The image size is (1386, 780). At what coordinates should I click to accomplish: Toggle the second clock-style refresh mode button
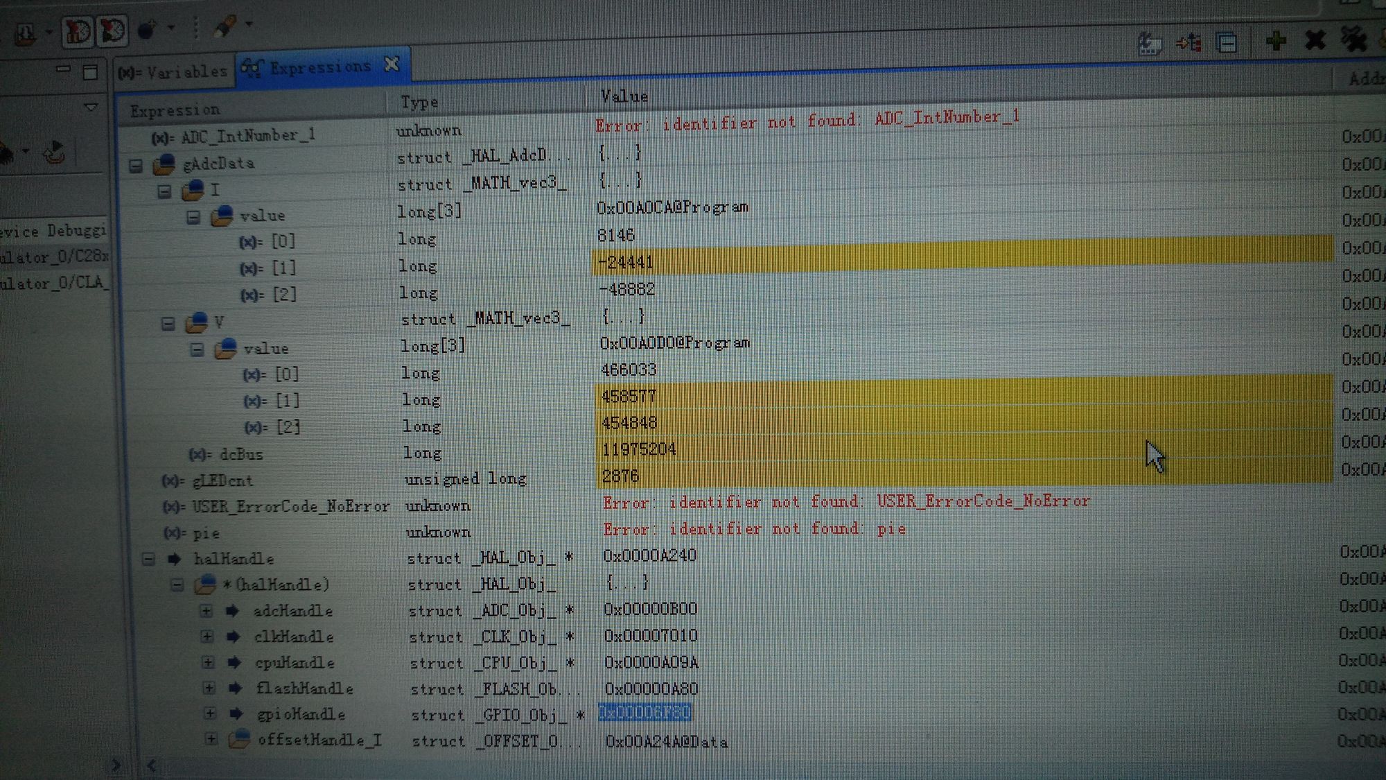pos(112,31)
